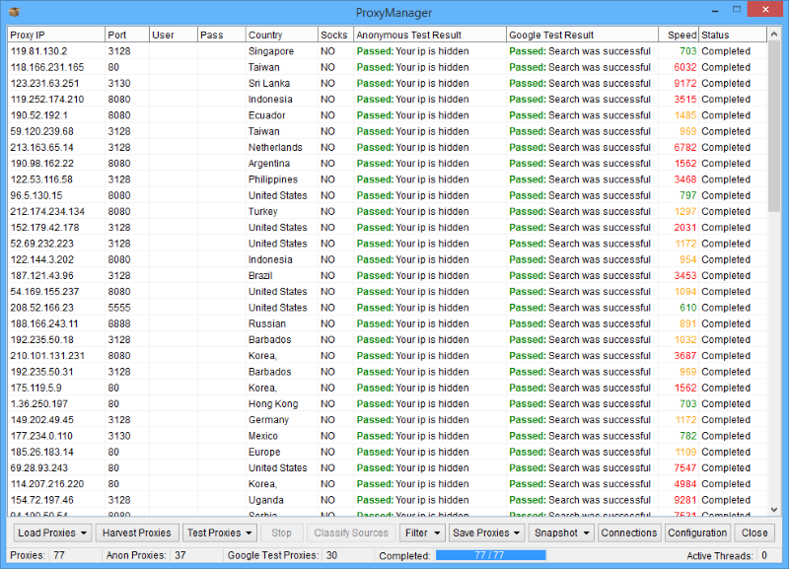789x569 pixels.
Task: Click the Harvest Proxies button
Action: (139, 533)
